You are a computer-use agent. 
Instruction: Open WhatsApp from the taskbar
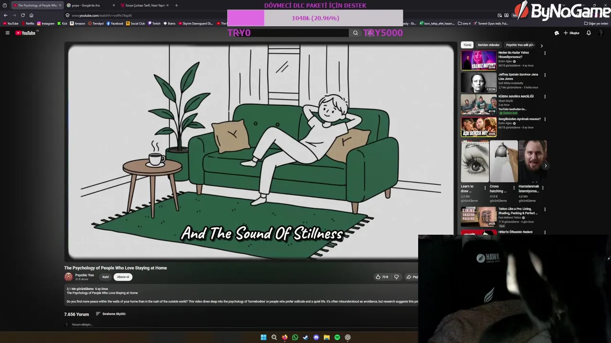(295, 337)
